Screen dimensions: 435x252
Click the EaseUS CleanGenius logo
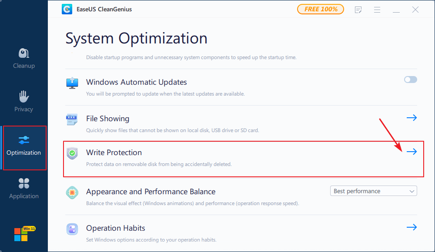click(67, 9)
